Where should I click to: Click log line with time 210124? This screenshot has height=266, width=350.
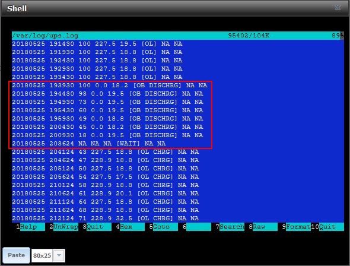tap(106, 185)
